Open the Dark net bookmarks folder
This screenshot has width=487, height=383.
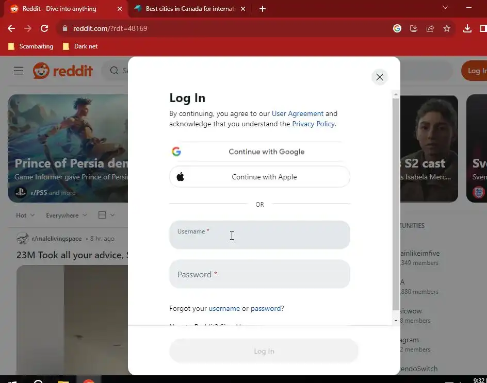coord(80,46)
